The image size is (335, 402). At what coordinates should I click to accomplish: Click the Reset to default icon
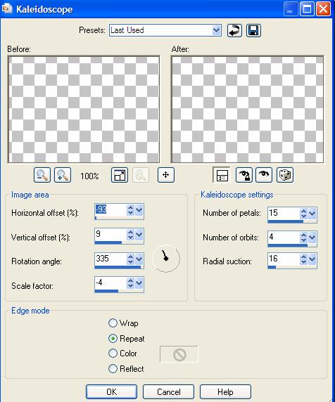(x=234, y=30)
